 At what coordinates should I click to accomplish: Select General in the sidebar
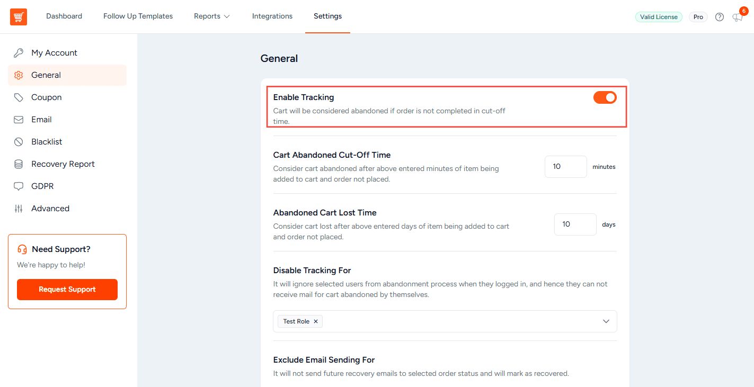[x=67, y=75]
